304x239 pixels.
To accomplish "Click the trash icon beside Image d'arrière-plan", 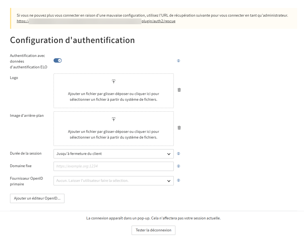I will pyautogui.click(x=179, y=128).
